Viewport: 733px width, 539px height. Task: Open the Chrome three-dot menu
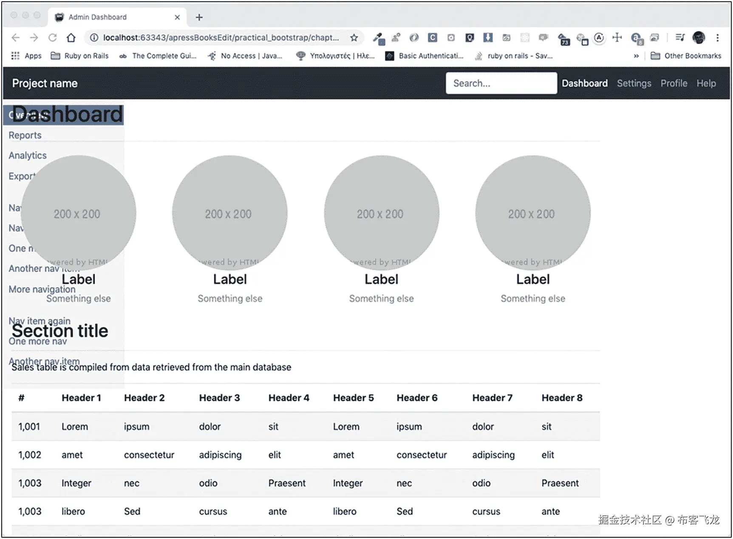tap(717, 38)
